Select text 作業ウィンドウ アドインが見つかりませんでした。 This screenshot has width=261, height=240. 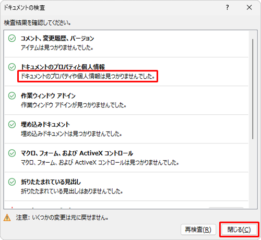[x=74, y=105]
